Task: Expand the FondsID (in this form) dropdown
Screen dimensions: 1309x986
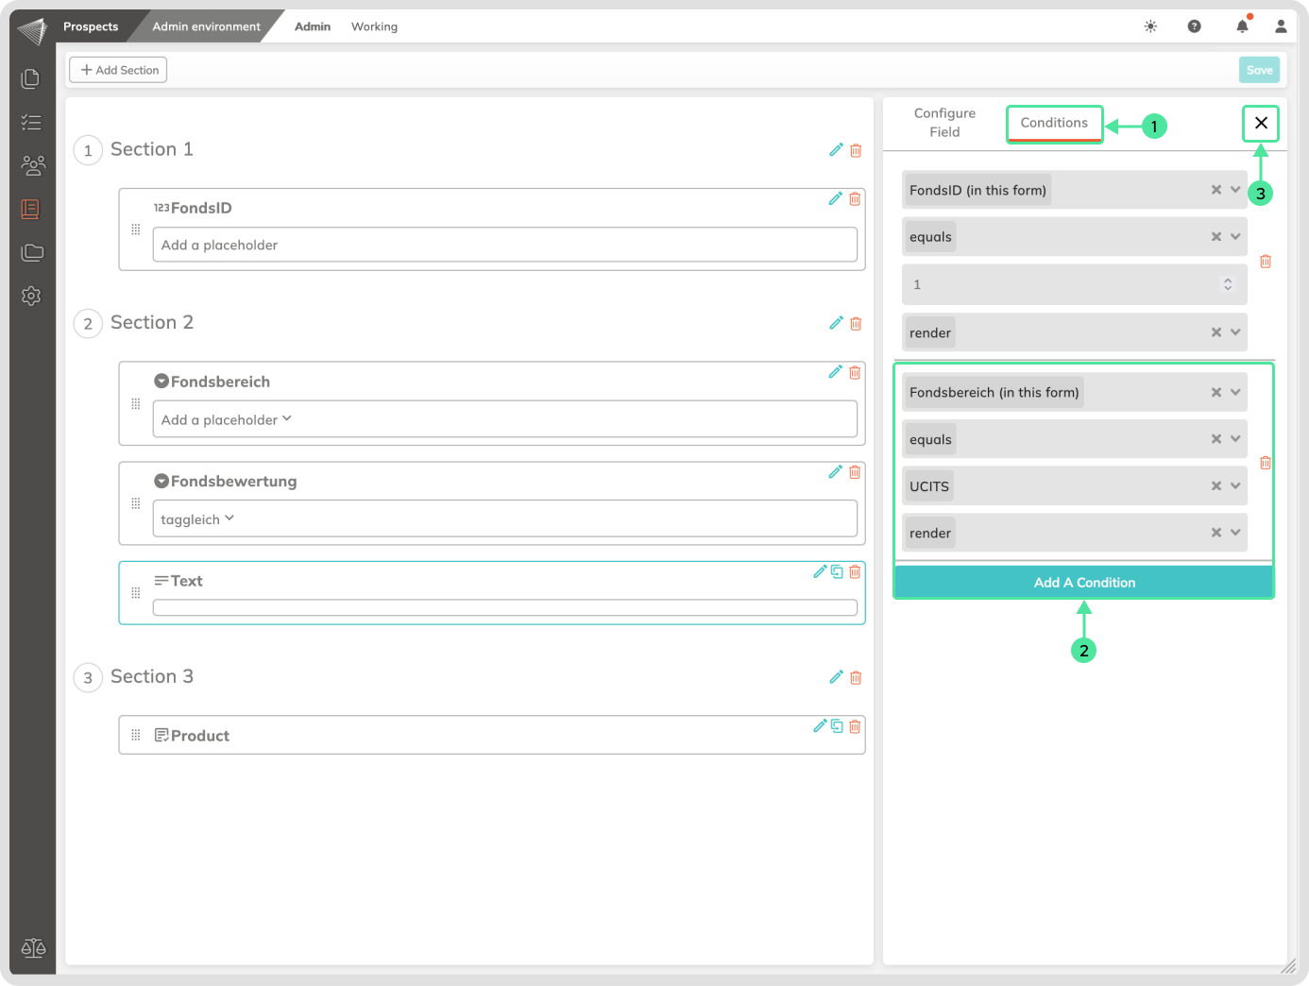Action: (1235, 190)
